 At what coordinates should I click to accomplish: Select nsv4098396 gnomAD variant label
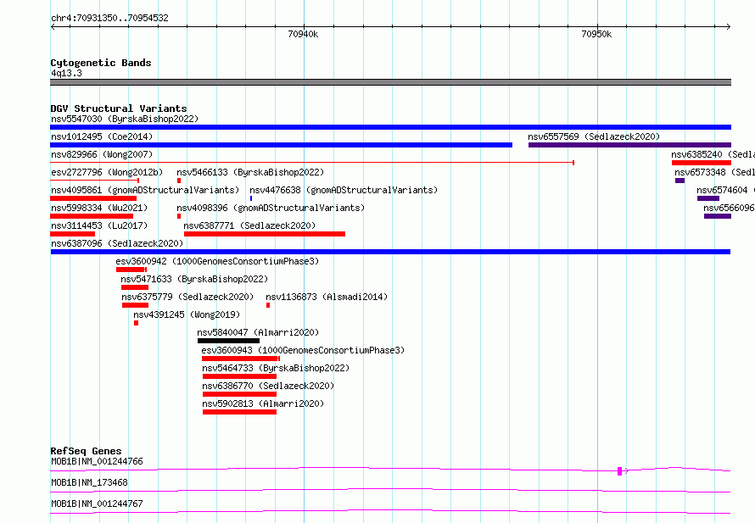pos(271,208)
